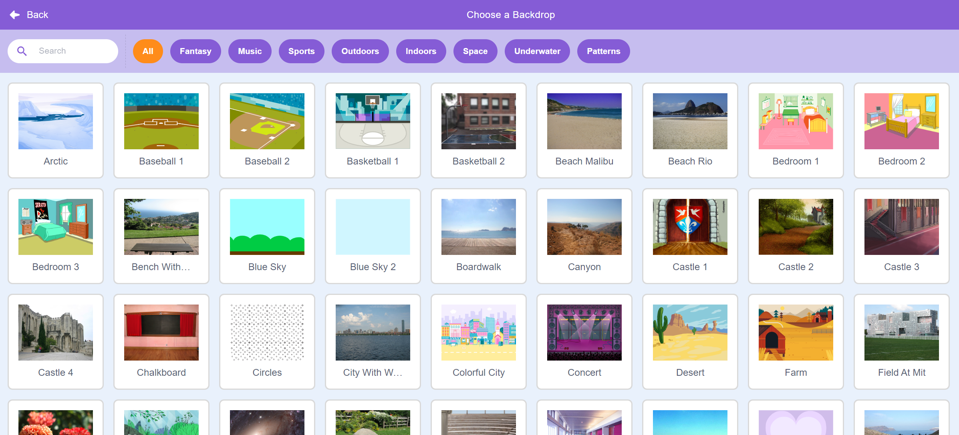Viewport: 959px width, 435px height.
Task: Choose the Basketball 1 backdrop
Action: click(x=373, y=130)
